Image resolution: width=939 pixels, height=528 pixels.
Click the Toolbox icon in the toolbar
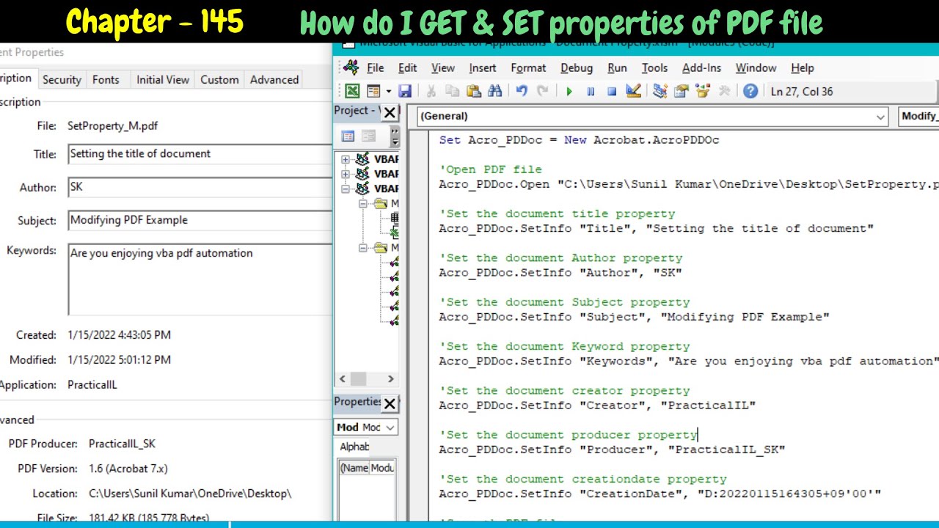(x=724, y=91)
